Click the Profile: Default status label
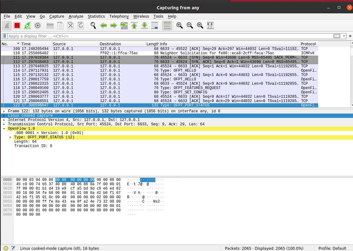353x251 pixels. click(332, 248)
